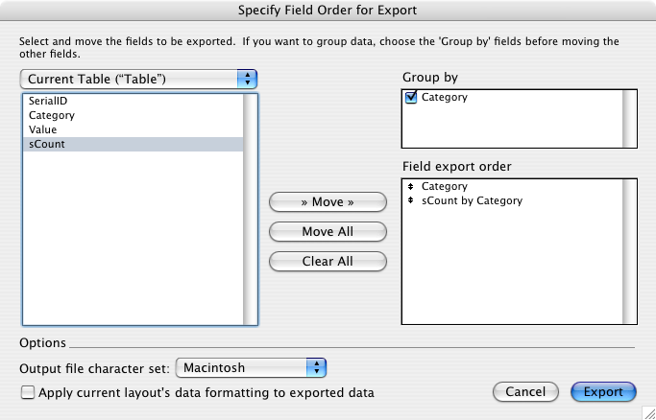This screenshot has width=656, height=420.
Task: Open the output file character set dropdown
Action: coord(251,368)
